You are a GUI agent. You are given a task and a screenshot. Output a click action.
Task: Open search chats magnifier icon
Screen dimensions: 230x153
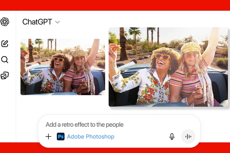[5, 60]
